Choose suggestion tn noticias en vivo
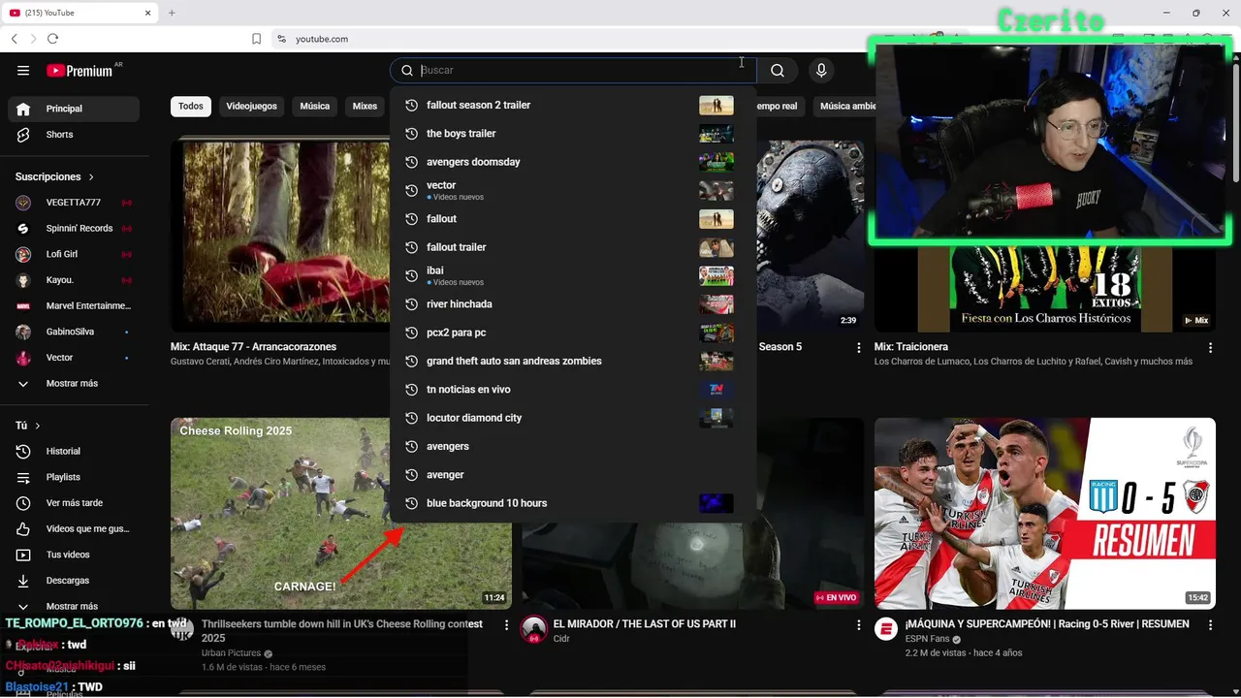Image resolution: width=1241 pixels, height=698 pixels. pyautogui.click(x=573, y=390)
